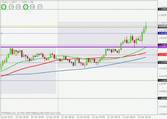This screenshot has height=119, width=167.
Task: Select the purple 1.61942 price label
Action: point(162,47)
